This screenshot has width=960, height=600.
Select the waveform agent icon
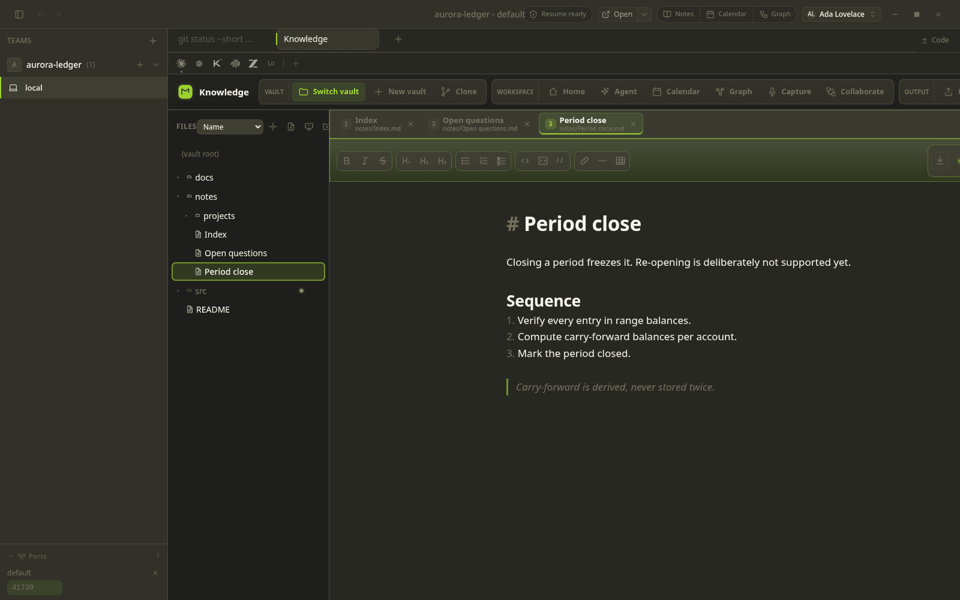click(235, 63)
